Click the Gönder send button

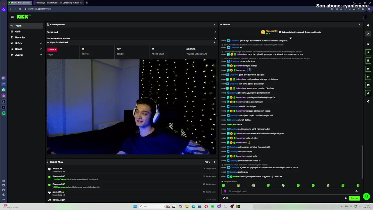coord(355,198)
